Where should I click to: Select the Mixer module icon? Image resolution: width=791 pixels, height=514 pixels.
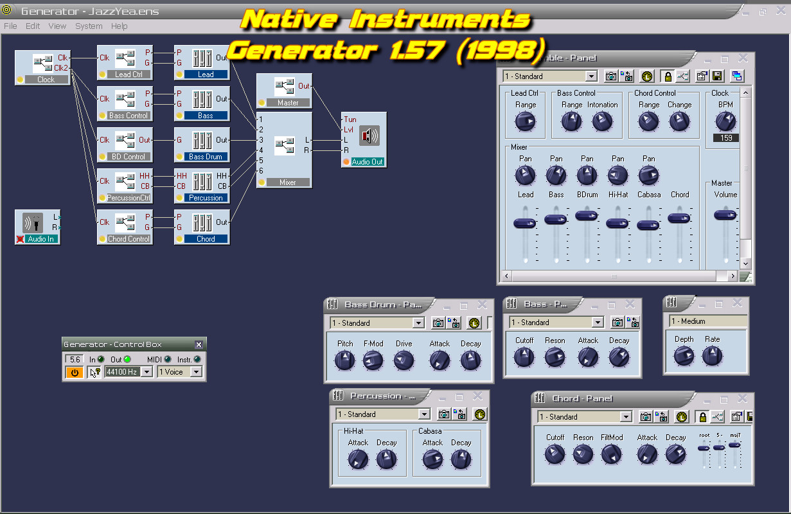(285, 146)
